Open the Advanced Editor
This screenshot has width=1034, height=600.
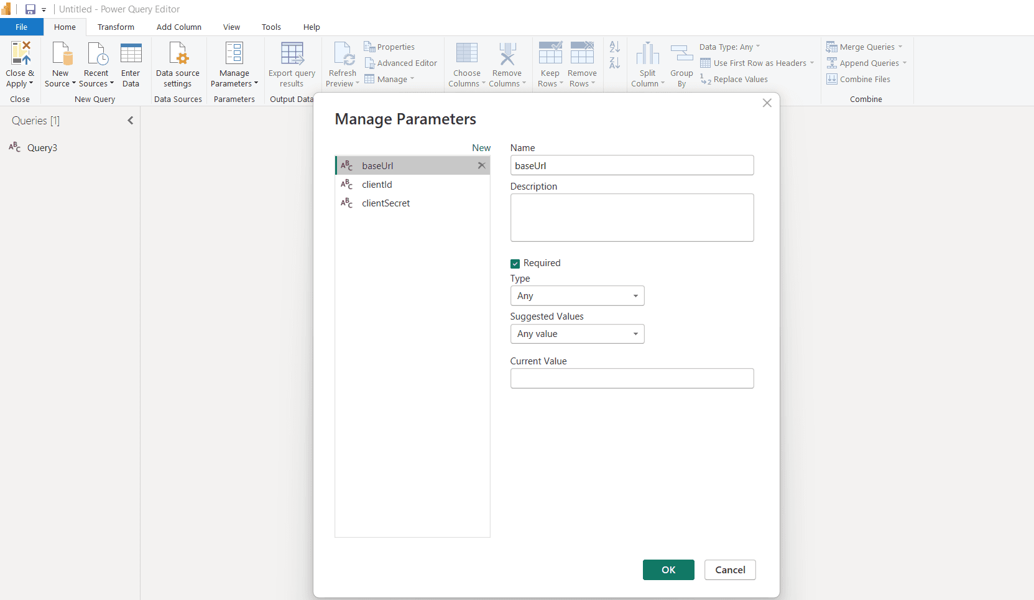tap(400, 63)
